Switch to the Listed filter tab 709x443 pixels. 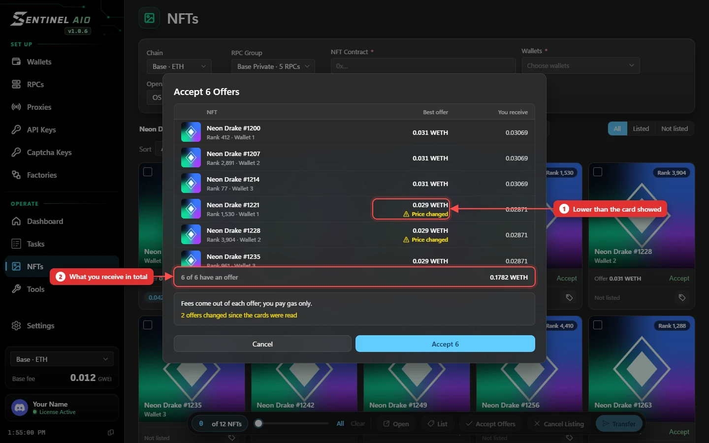click(641, 128)
